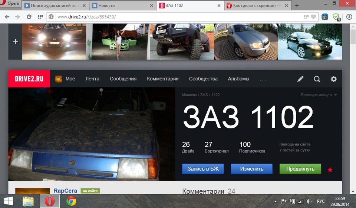
Task: Close the Как сделать скриншот tab
Action: click(x=287, y=6)
